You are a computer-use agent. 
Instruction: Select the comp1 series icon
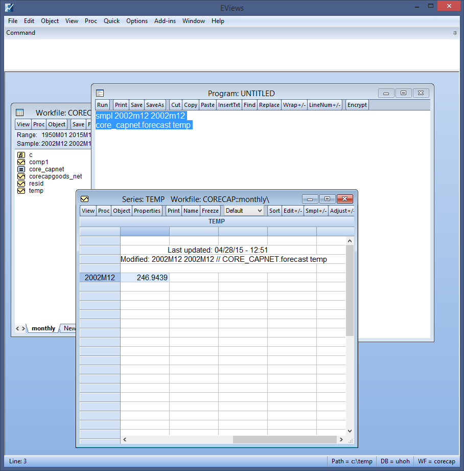point(21,162)
